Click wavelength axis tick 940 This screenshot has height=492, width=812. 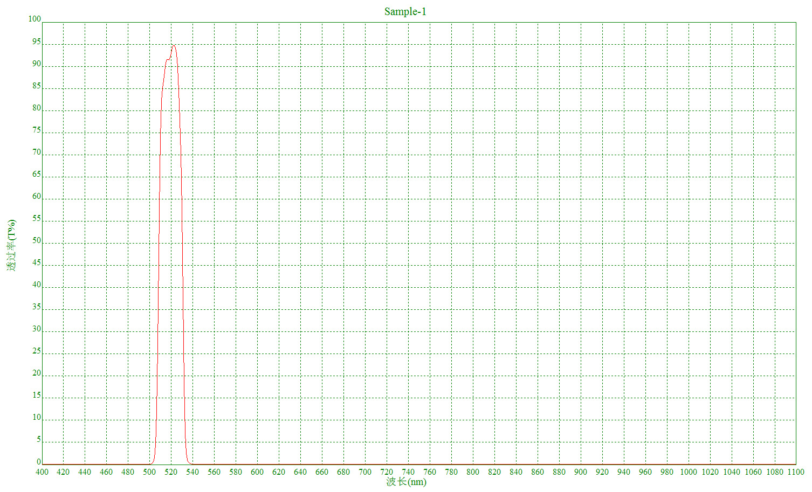coord(624,472)
